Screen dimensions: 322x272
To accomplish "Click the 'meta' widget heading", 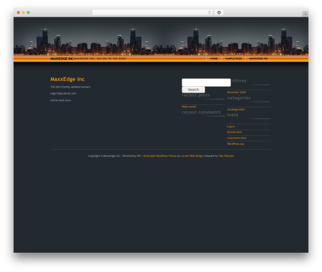I will point(232,115).
